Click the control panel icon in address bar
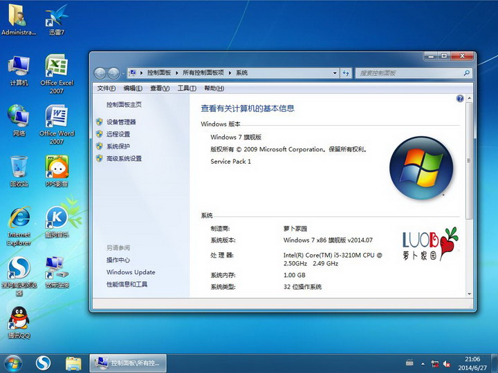 (x=133, y=73)
